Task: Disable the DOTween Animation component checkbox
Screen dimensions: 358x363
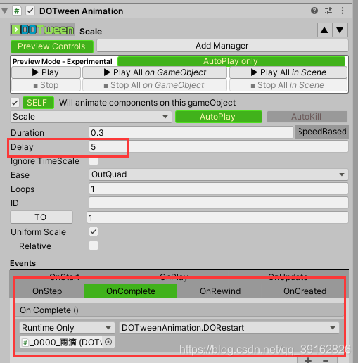Action: (30, 11)
